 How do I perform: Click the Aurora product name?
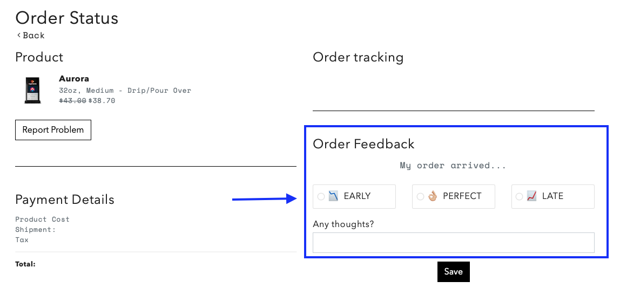coord(74,79)
